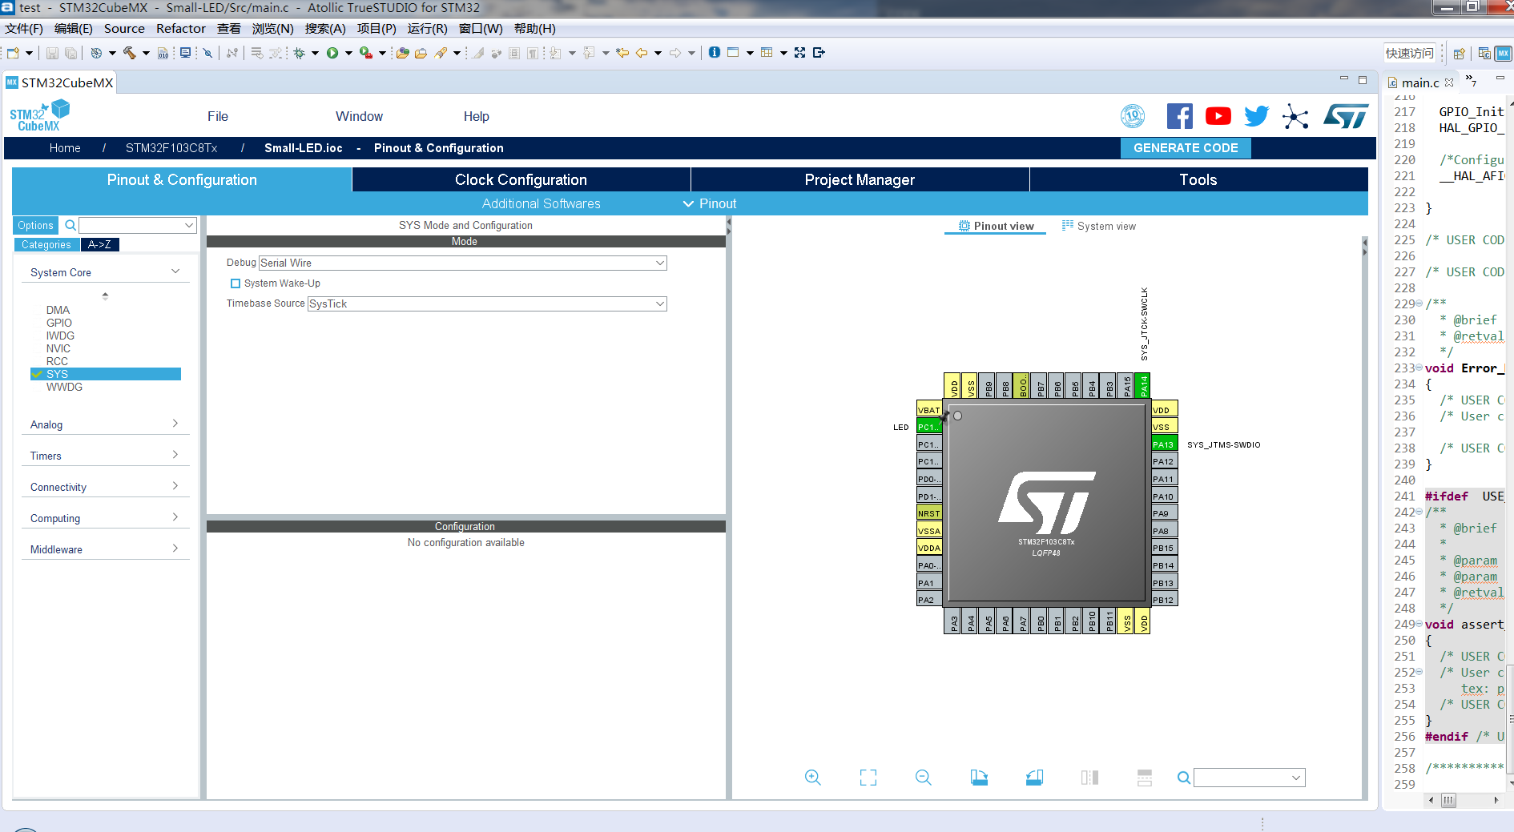Image resolution: width=1514 pixels, height=832 pixels.
Task: Rotate chip view clockwise
Action: (979, 778)
